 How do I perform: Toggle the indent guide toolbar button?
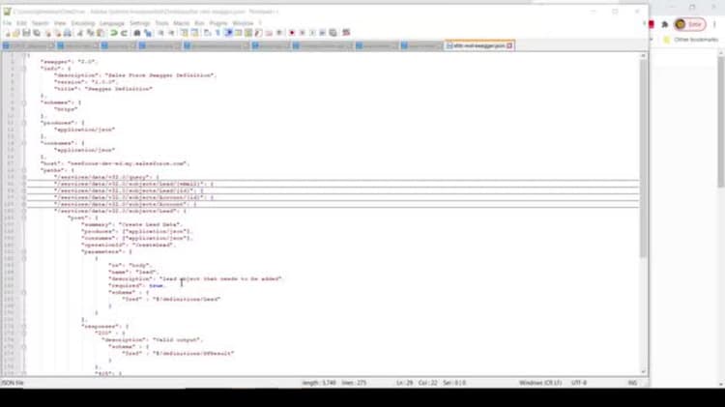pyautogui.click(x=228, y=33)
